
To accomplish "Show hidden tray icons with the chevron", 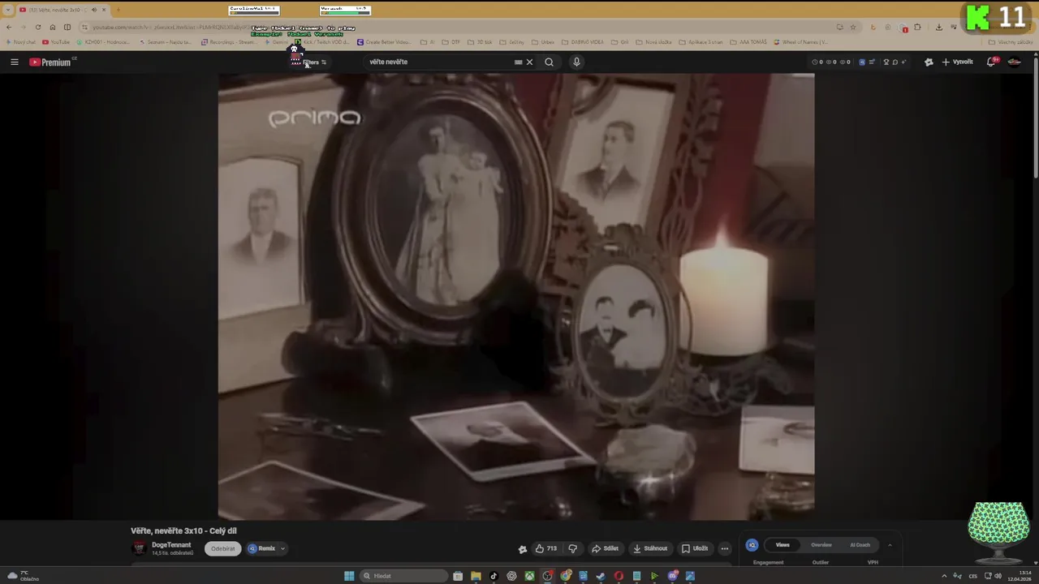I will 944,576.
